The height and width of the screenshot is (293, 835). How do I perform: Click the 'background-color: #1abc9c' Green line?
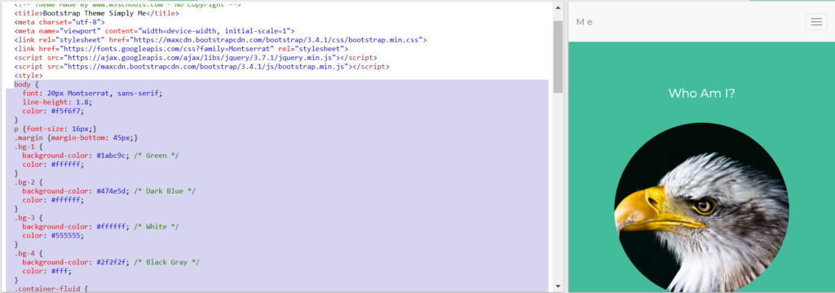pos(100,155)
